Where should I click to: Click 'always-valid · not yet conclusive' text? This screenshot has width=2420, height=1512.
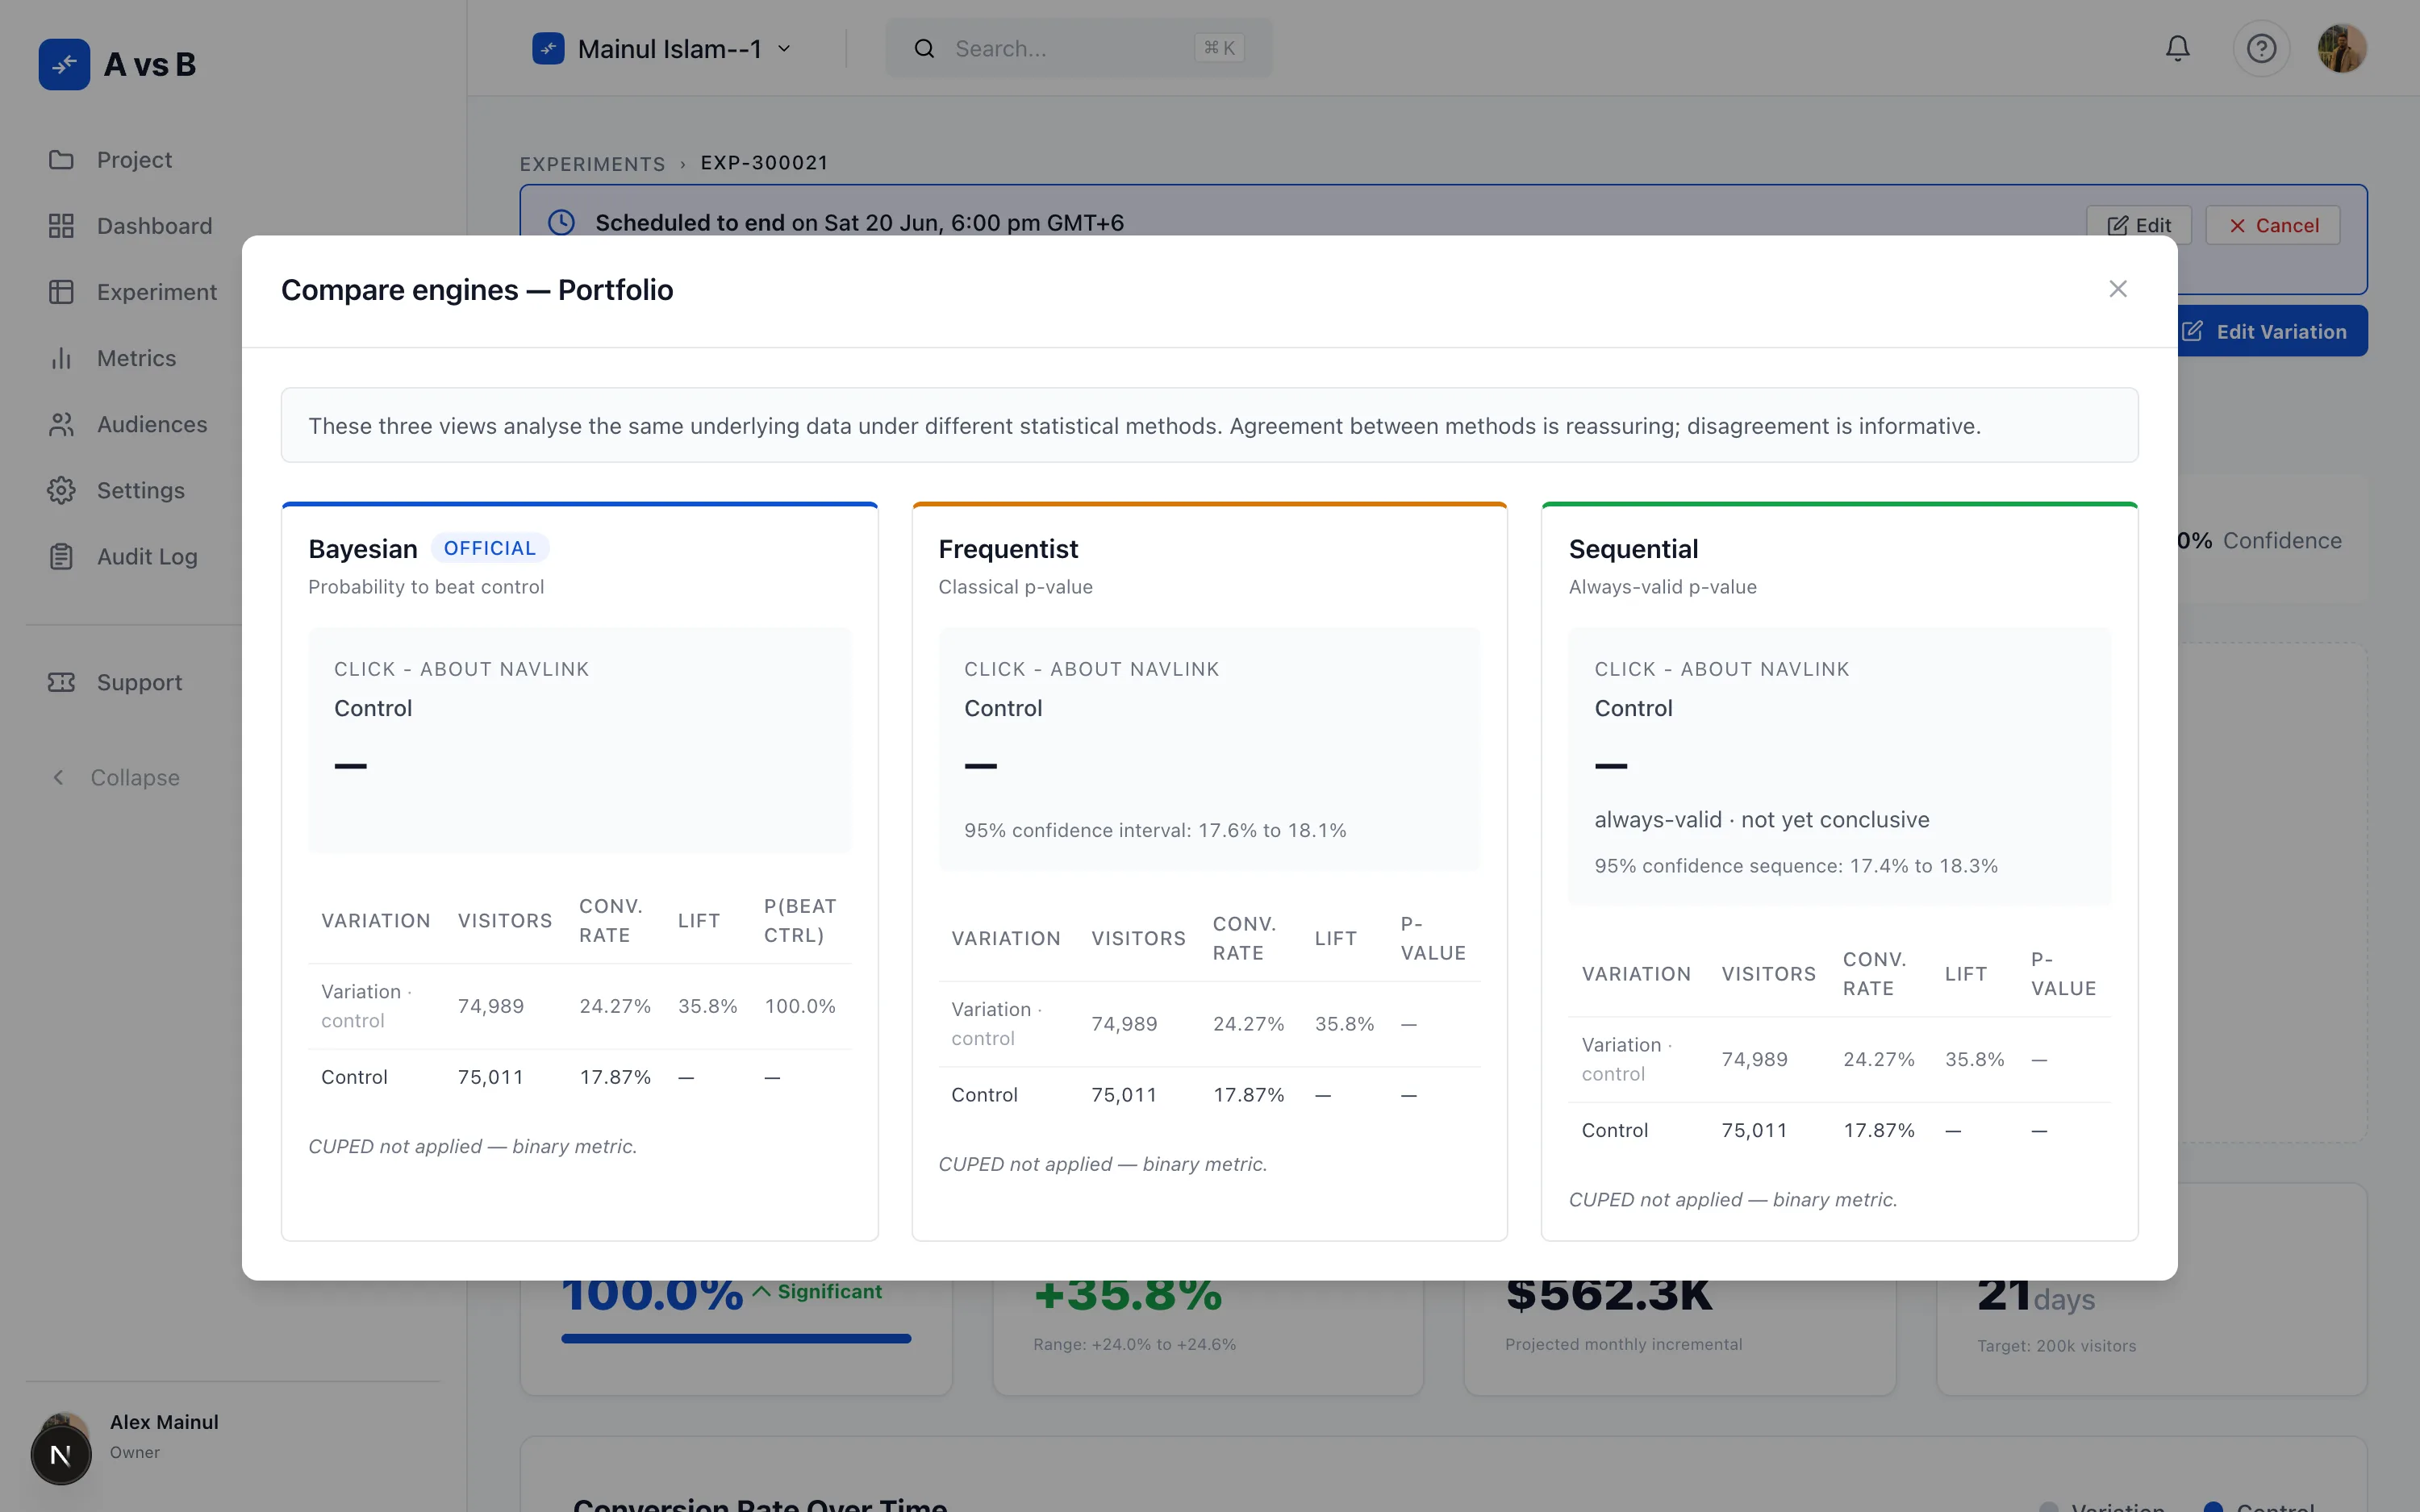[1762, 820]
